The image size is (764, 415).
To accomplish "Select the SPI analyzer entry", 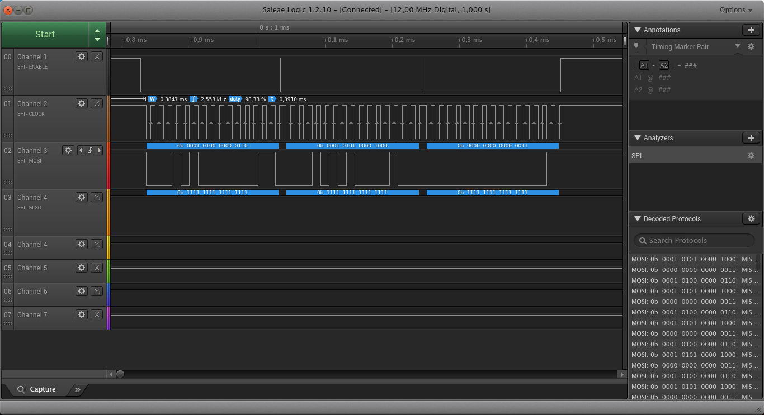I will (x=695, y=155).
